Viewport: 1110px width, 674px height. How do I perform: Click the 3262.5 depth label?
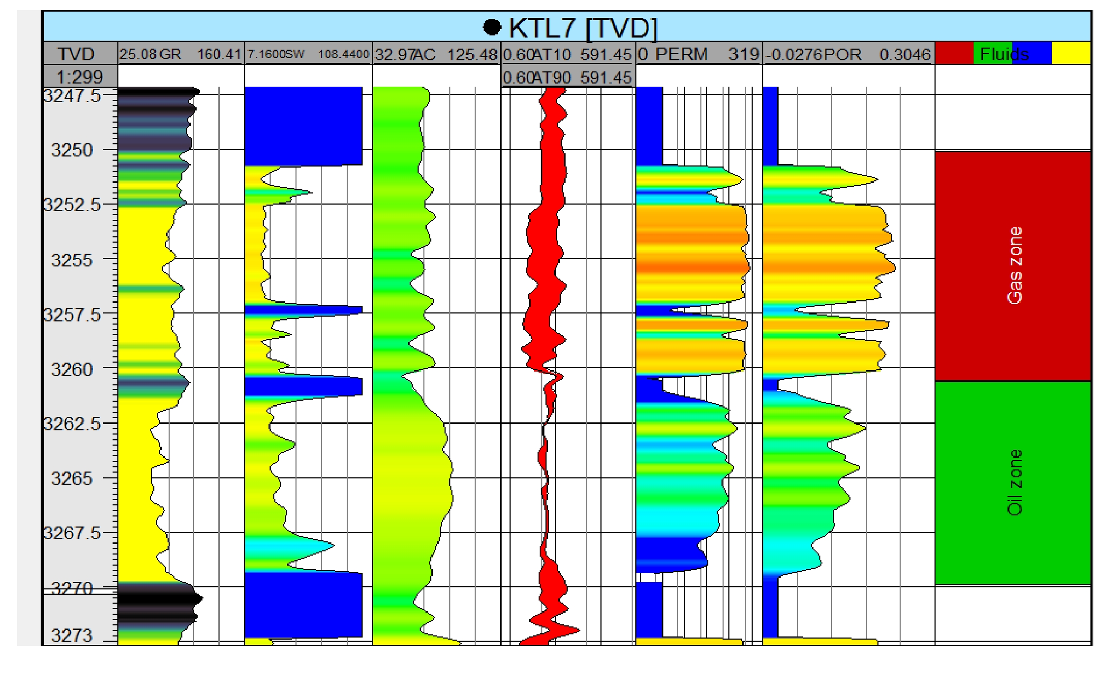pos(72,423)
